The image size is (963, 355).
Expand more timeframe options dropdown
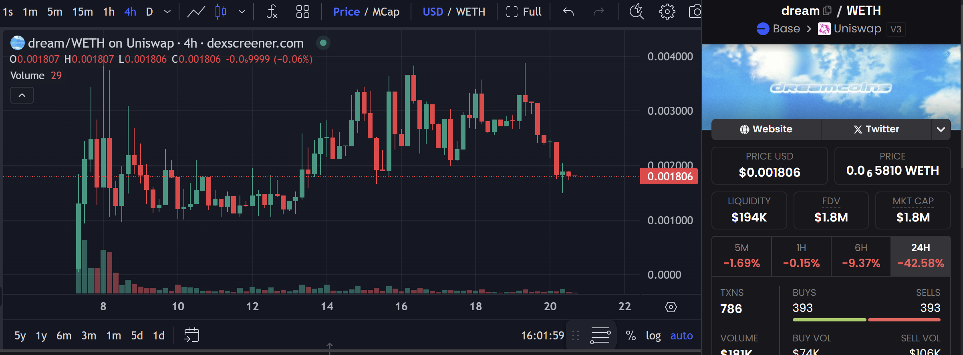click(x=167, y=12)
